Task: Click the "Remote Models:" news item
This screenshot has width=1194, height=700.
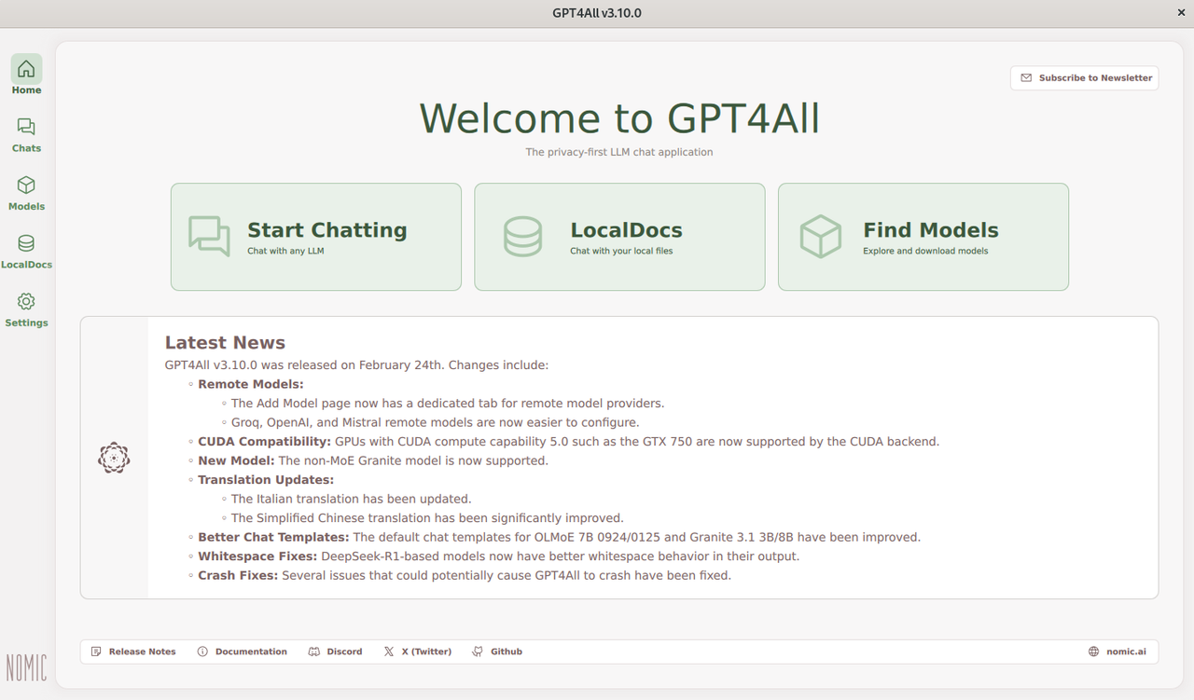Action: click(251, 384)
